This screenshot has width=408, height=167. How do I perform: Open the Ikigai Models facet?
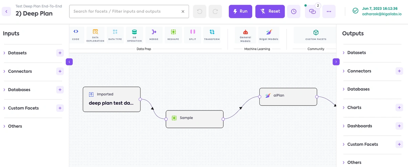coord(269,35)
